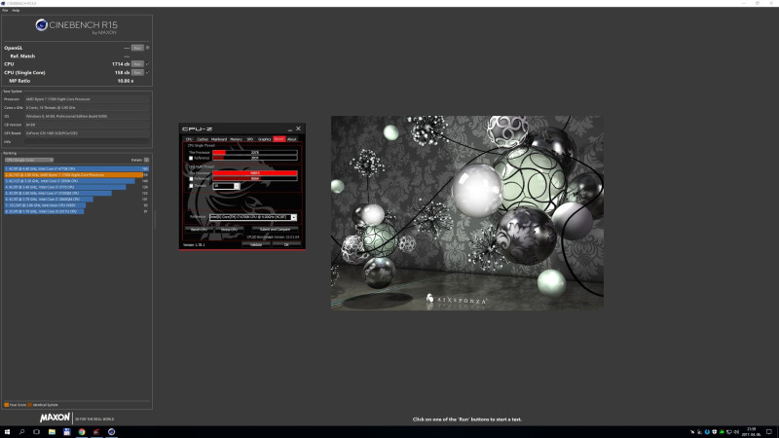Click the green tray icon
This screenshot has height=438, width=779.
tap(722, 432)
